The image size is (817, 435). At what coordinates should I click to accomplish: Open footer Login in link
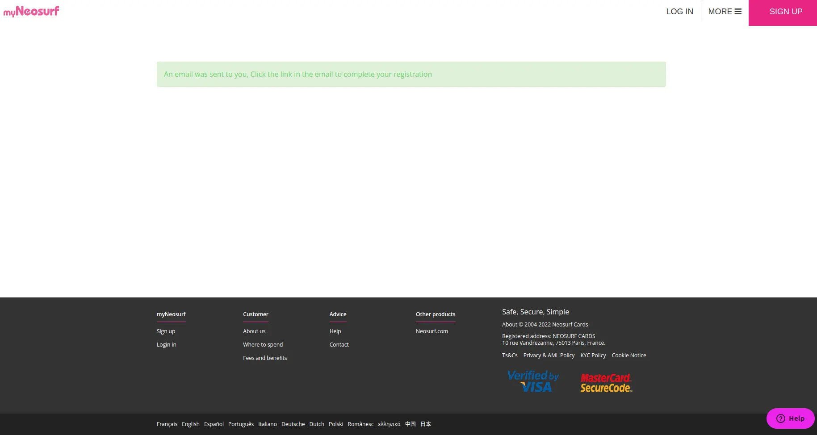pyautogui.click(x=166, y=345)
